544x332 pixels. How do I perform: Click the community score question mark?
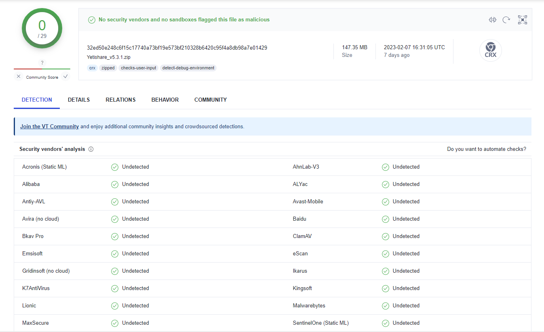pyautogui.click(x=42, y=63)
